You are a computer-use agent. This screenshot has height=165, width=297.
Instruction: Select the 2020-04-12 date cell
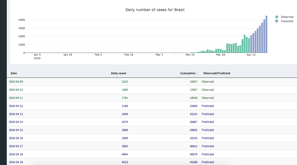click(x=16, y=106)
